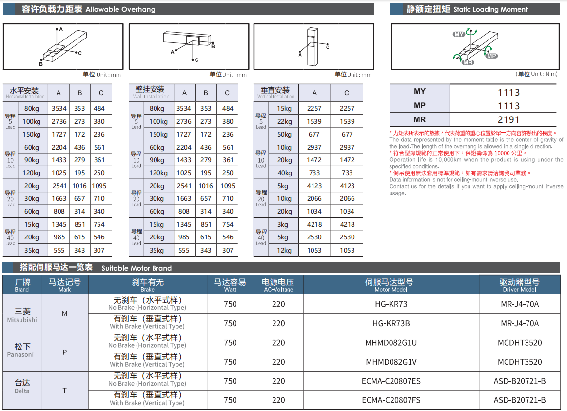This screenshot has width=567, height=411.
Task: Click the MR moment label in diagram
Action: point(468,62)
